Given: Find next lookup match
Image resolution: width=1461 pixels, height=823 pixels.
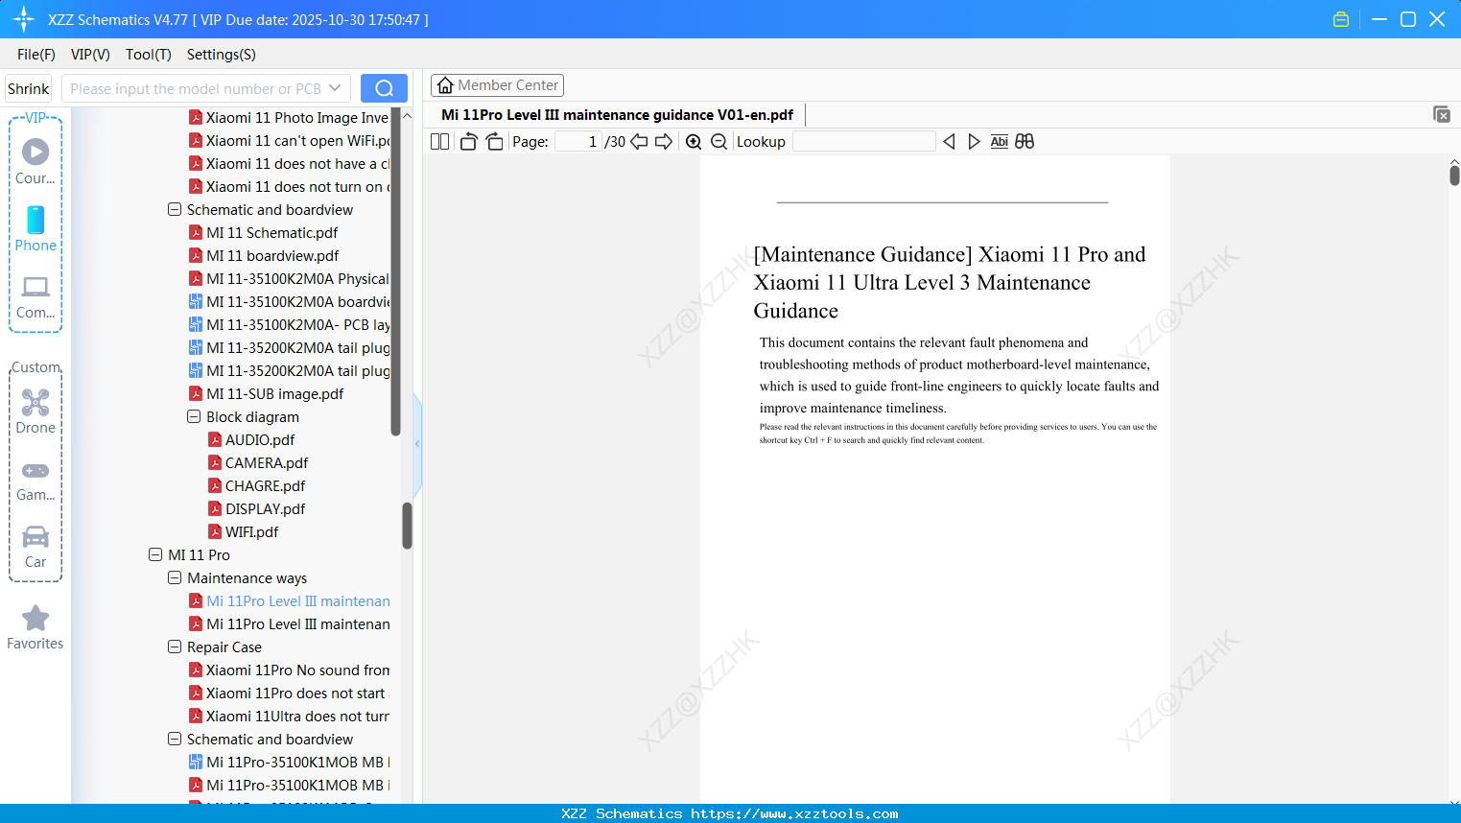Looking at the screenshot, I should 974,142.
